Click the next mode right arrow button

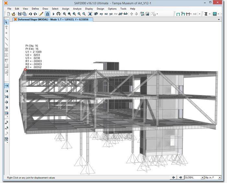[181, 177]
